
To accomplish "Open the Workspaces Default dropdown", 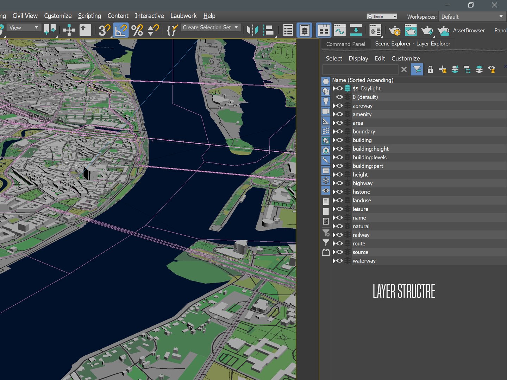I will click(x=472, y=17).
